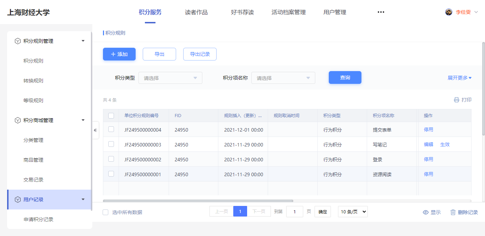Click the sidebar collapse handle icon
The image size is (485, 236).
(95, 130)
